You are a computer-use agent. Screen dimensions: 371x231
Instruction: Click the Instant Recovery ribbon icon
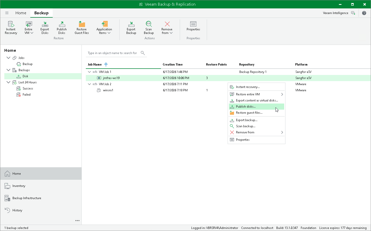(x=11, y=28)
